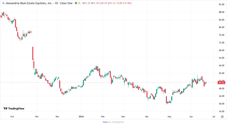Click the orange D delayed-data badge

click(x=79, y=3)
